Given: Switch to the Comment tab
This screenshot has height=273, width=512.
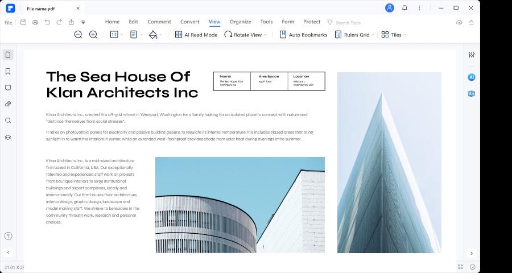Looking at the screenshot, I should [159, 22].
